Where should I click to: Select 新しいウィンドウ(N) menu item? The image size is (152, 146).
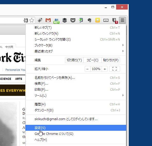(x=76, y=34)
